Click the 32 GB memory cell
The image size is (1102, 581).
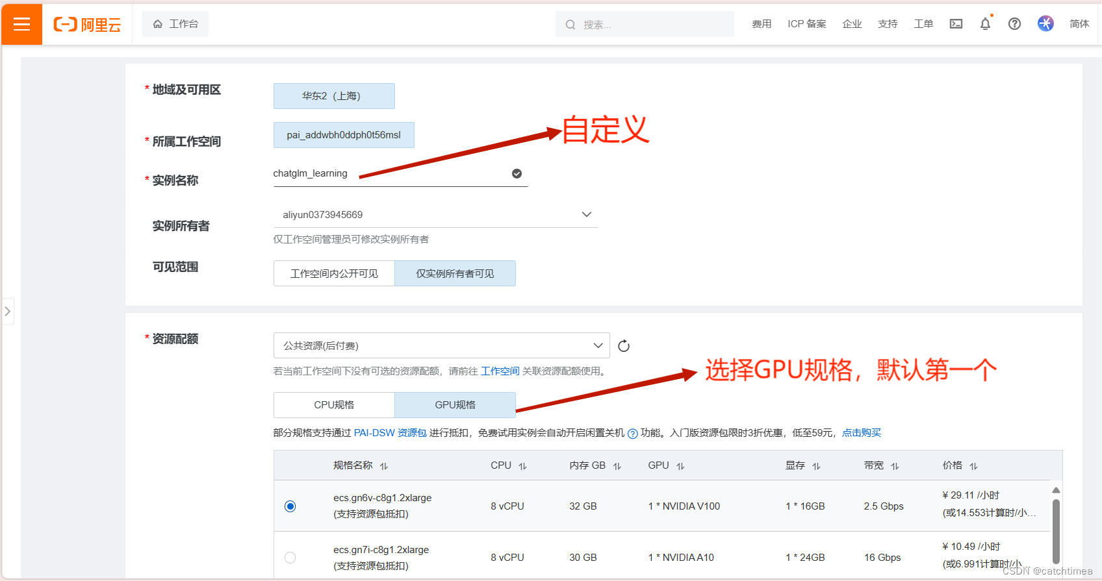click(x=583, y=506)
